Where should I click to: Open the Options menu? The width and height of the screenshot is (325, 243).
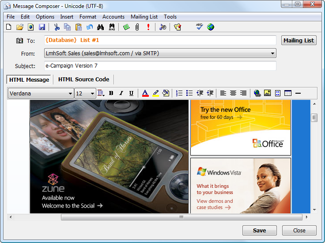coord(45,17)
